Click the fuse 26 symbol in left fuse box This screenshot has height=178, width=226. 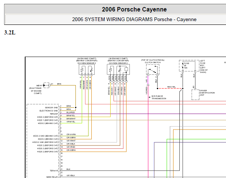point(183,66)
